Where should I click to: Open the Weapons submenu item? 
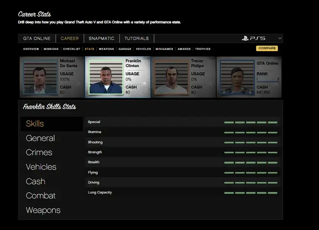click(106, 49)
